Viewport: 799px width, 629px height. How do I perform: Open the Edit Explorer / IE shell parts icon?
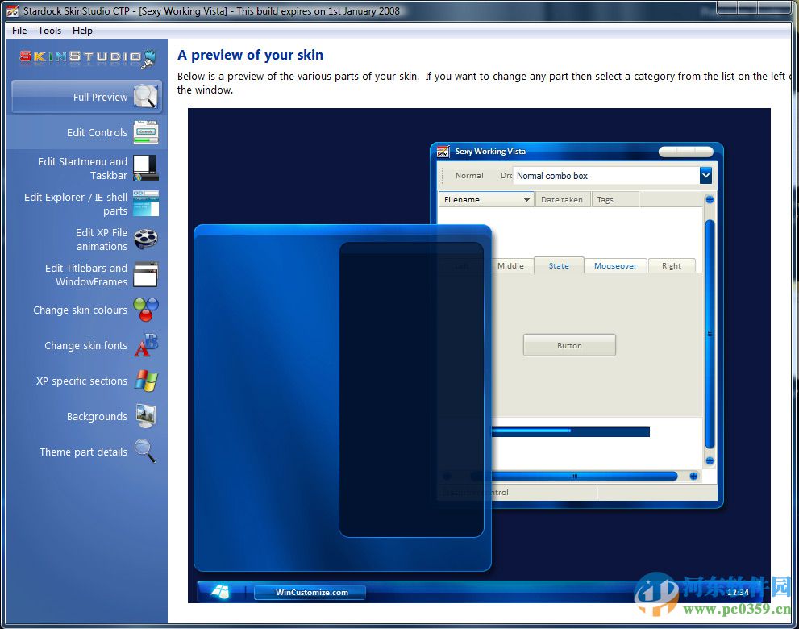(x=146, y=203)
